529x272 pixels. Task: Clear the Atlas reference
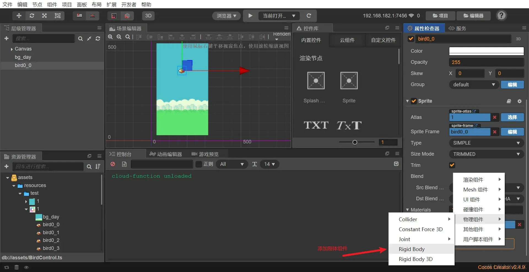495,117
